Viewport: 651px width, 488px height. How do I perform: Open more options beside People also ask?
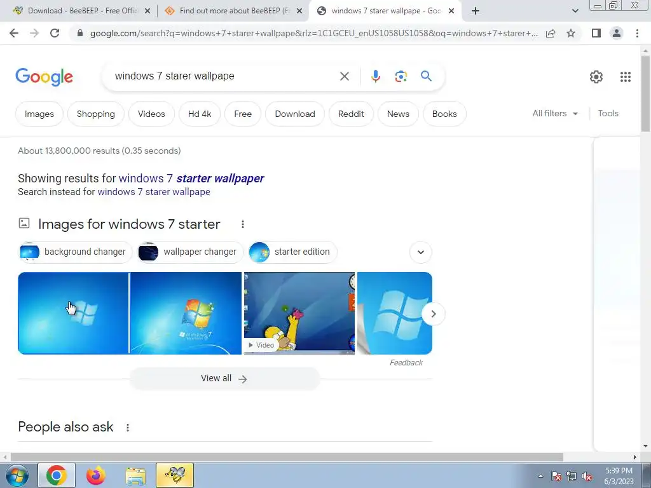click(x=127, y=428)
